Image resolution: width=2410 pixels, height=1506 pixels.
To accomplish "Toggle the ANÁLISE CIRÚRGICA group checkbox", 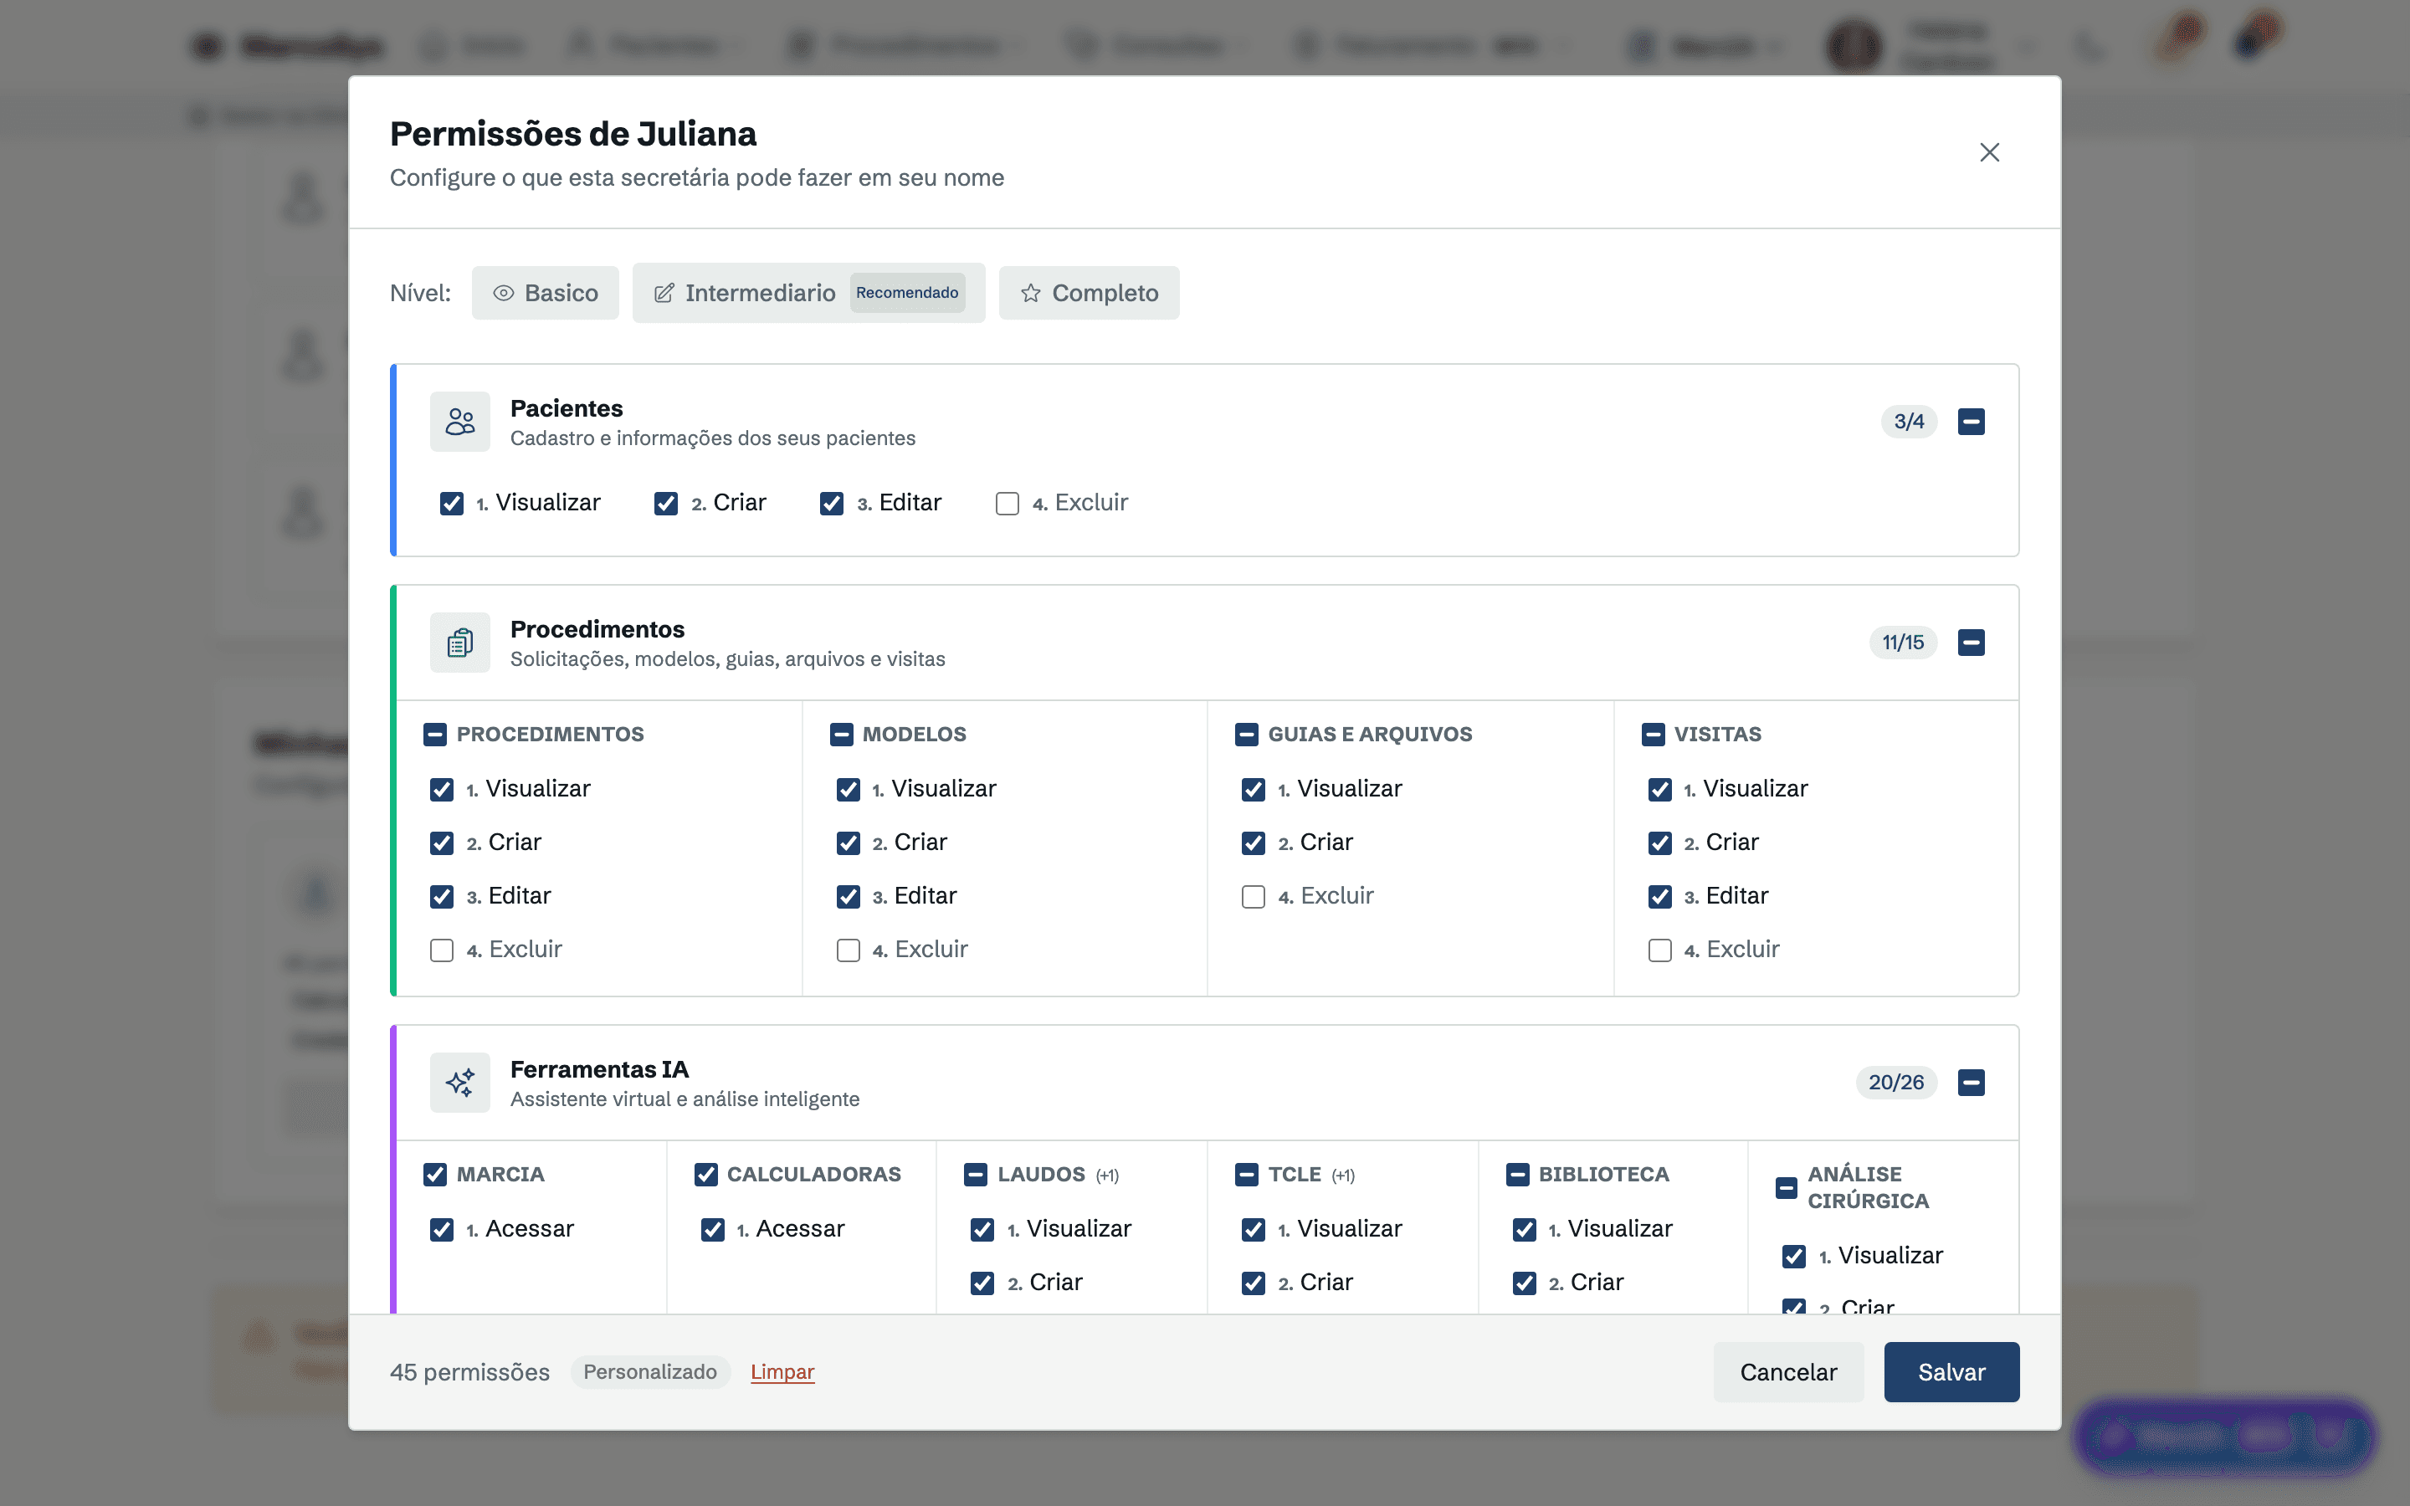I will 1787,1187.
